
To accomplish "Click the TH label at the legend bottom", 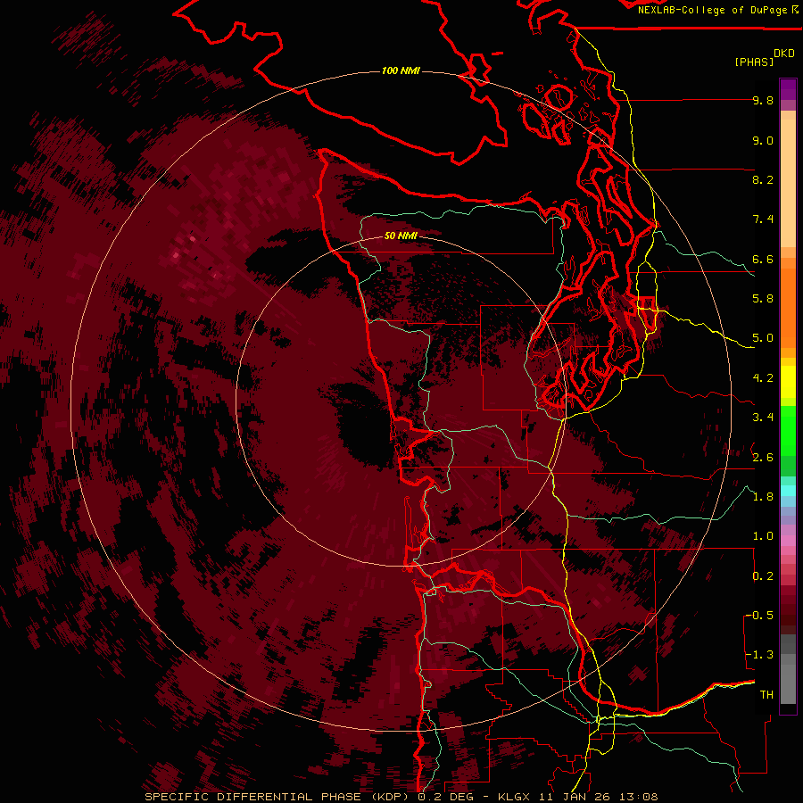I will [x=766, y=694].
